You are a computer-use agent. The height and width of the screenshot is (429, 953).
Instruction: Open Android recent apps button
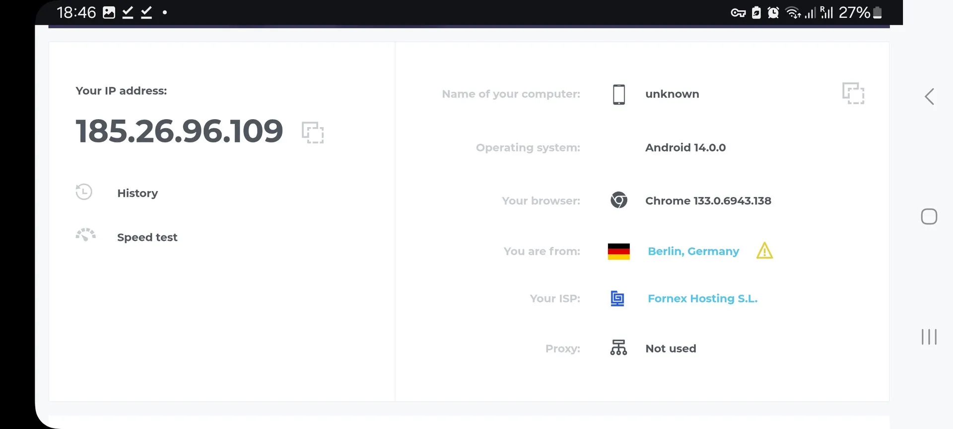[x=929, y=337]
